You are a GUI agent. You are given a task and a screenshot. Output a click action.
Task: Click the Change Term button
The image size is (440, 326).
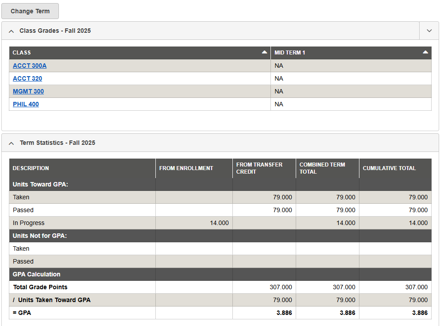(30, 11)
